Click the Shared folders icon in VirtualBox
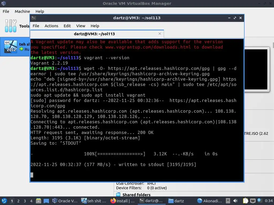This screenshot has height=205, width=274. tap(118, 195)
